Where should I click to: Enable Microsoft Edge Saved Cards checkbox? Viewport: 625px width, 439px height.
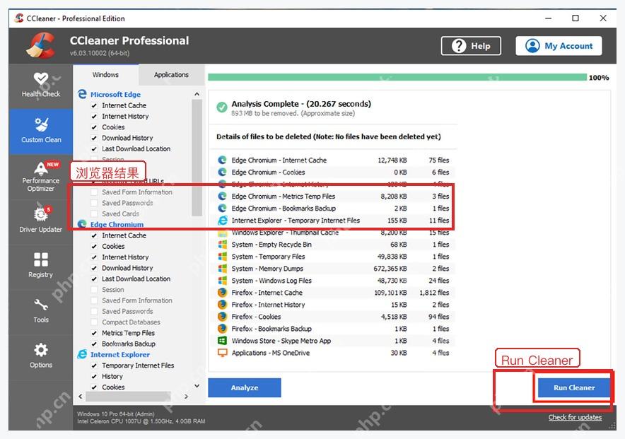(94, 213)
